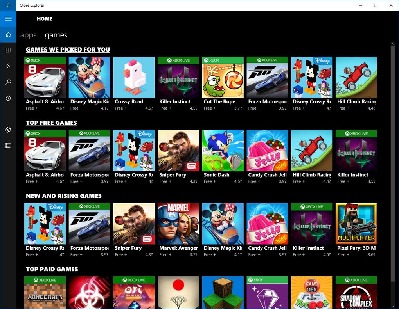Click the play/media icon in the sidebar
The height and width of the screenshot is (309, 399).
tap(8, 66)
